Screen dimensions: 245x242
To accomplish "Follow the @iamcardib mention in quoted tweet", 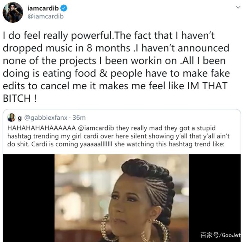I will click(96, 128).
